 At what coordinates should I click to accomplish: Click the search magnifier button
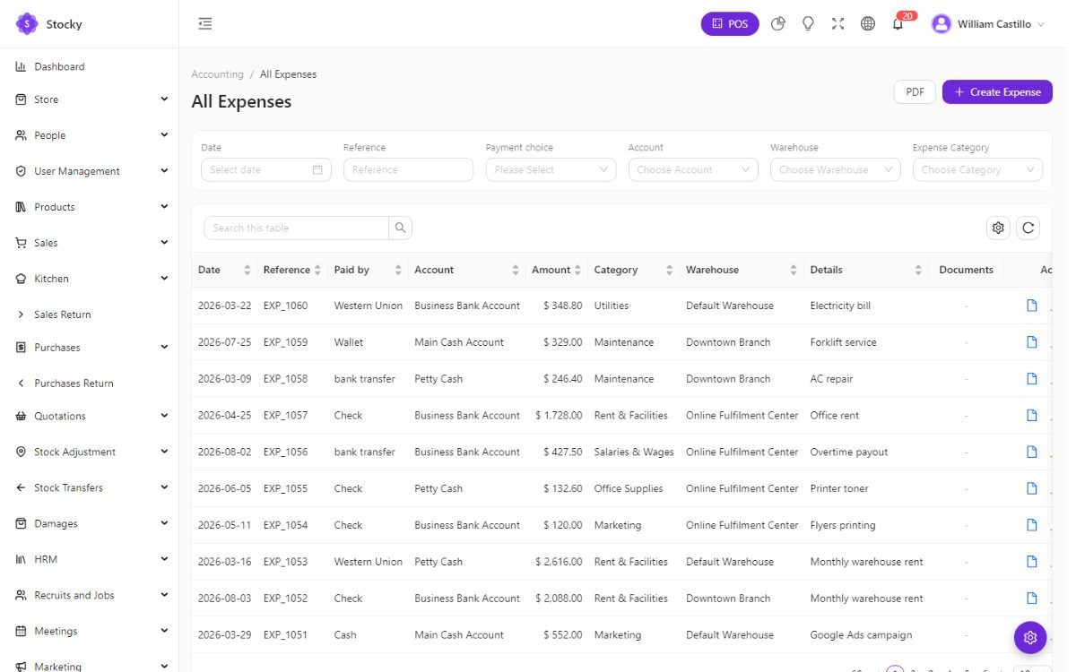[x=401, y=228]
